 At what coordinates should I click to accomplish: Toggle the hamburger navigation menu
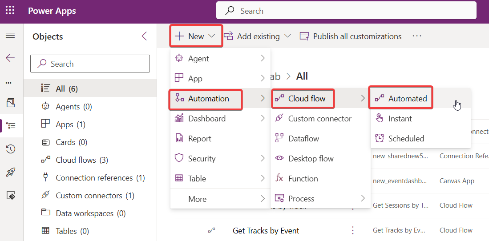tap(10, 36)
